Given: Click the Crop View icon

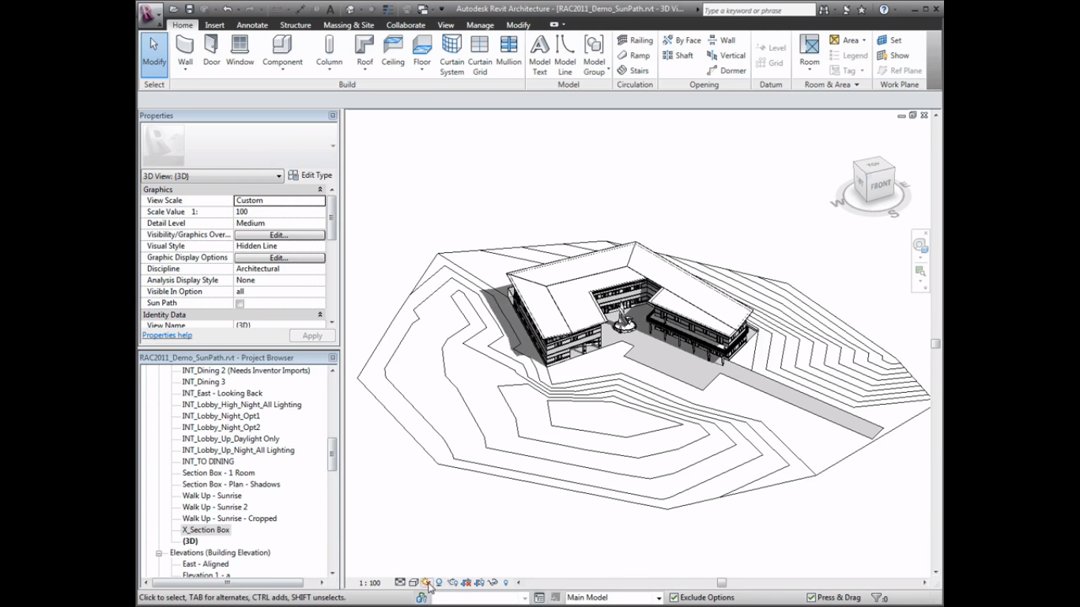Looking at the screenshot, I should (466, 582).
